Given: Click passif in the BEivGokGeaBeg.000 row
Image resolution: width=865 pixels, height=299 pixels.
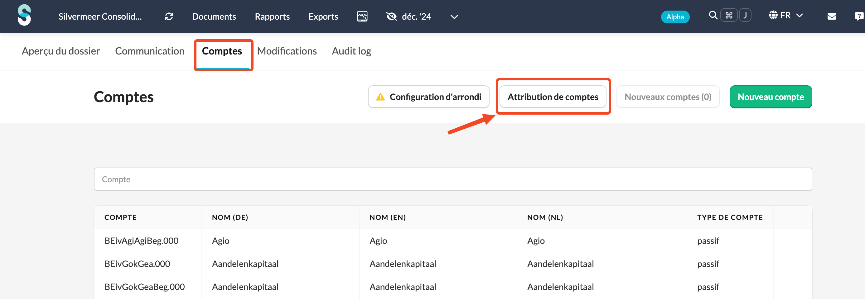Looking at the screenshot, I should click(708, 287).
